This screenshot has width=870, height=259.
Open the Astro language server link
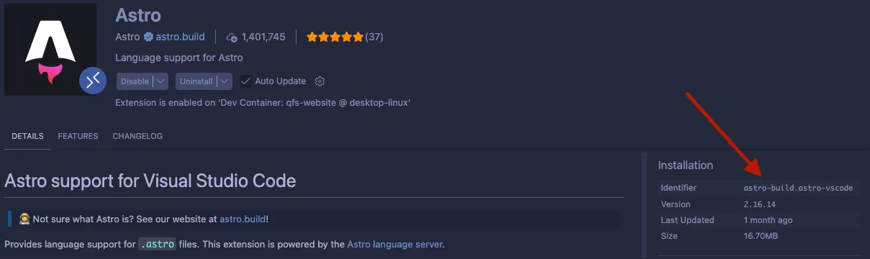[x=395, y=245]
